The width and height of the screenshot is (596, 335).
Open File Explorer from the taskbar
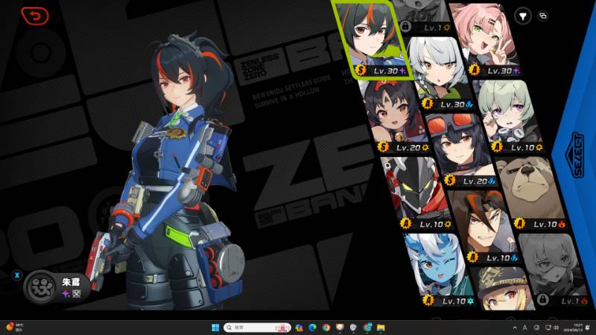(381, 328)
